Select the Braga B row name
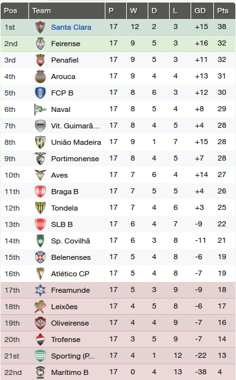 pyautogui.click(x=65, y=192)
